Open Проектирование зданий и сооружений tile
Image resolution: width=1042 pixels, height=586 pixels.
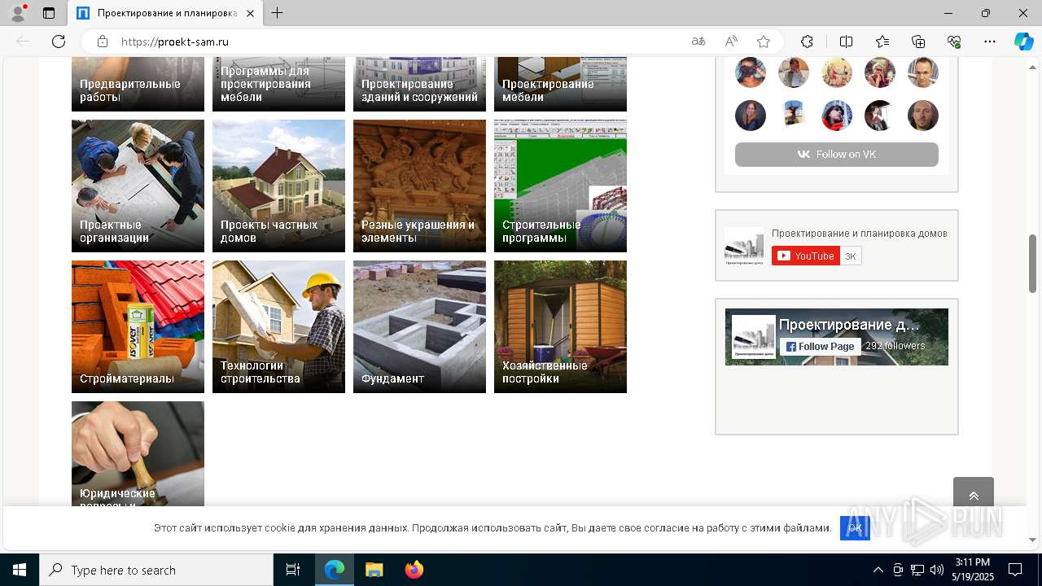pyautogui.click(x=419, y=85)
